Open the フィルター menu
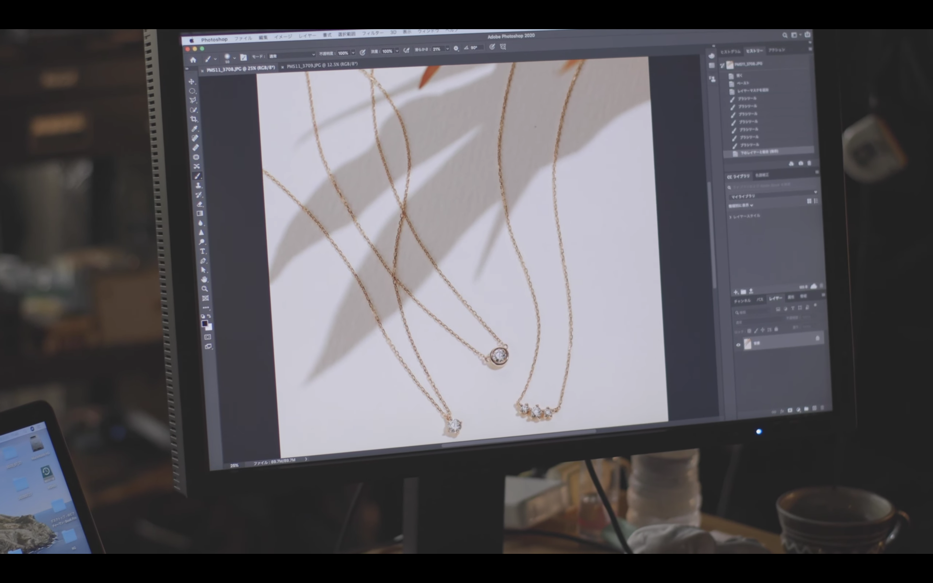This screenshot has height=583, width=933. pyautogui.click(x=373, y=33)
